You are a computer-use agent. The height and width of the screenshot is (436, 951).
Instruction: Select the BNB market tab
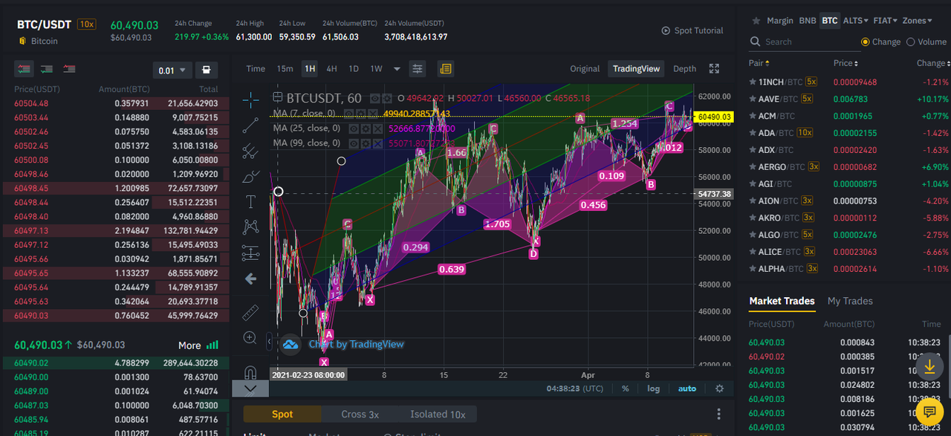tap(807, 21)
